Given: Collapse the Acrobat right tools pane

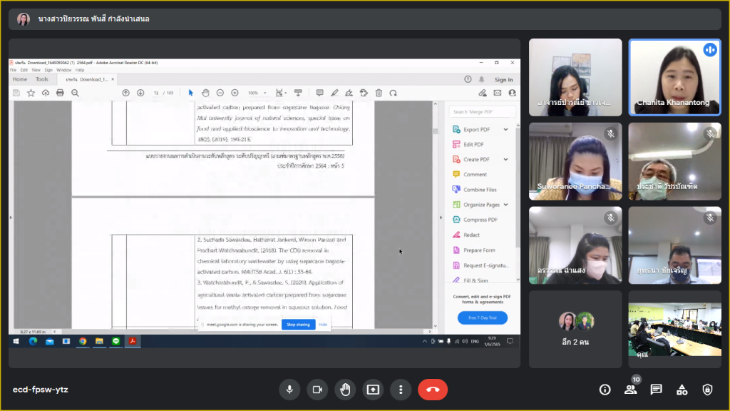Looking at the screenshot, I should pyautogui.click(x=441, y=217).
